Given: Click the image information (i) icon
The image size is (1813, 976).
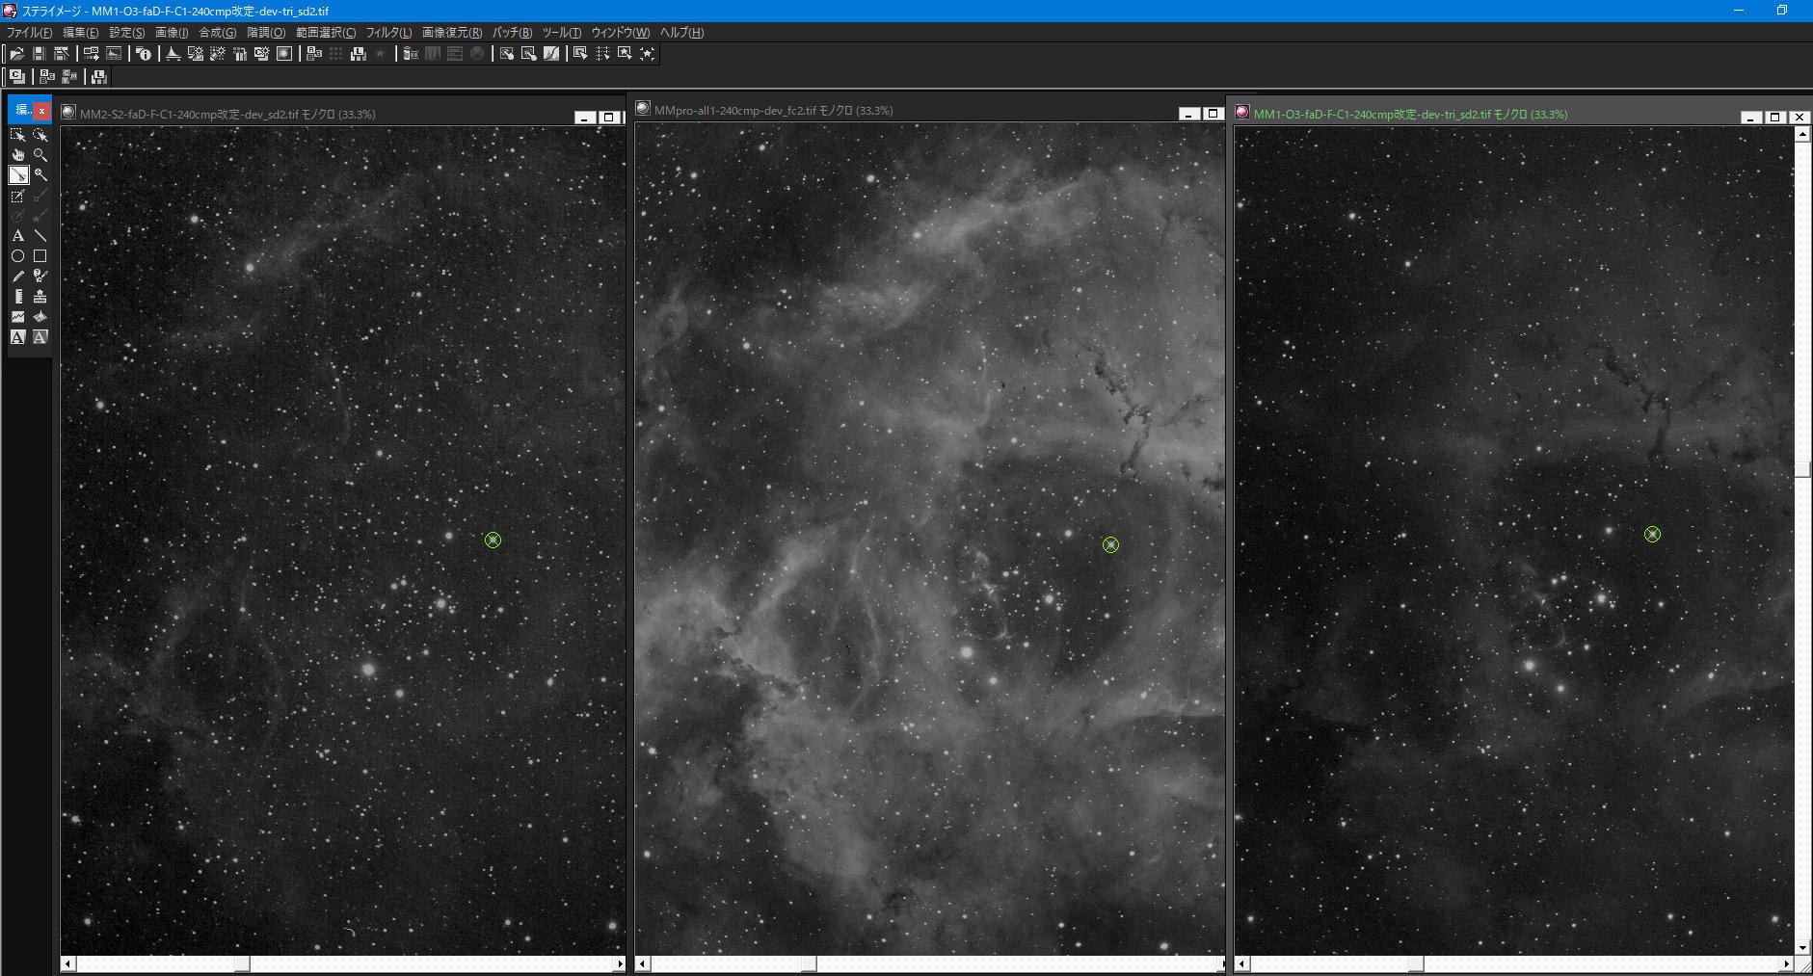Looking at the screenshot, I should pyautogui.click(x=144, y=54).
